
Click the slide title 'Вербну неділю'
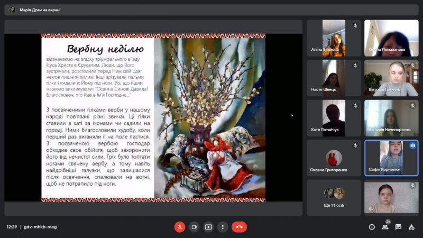[x=105, y=49]
